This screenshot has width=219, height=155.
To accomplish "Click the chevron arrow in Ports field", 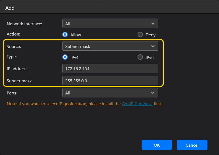I will (153, 93).
